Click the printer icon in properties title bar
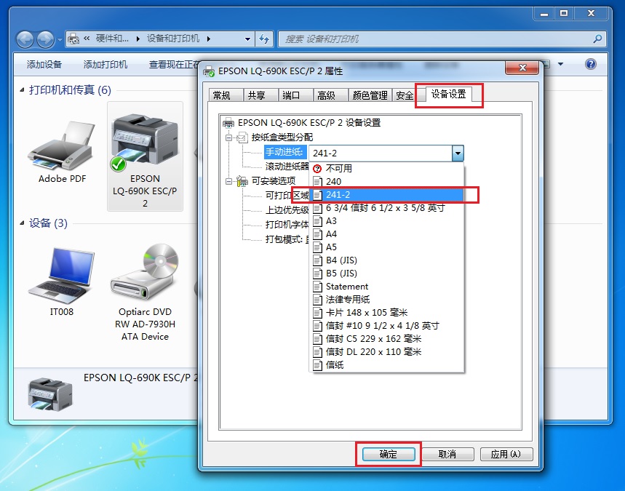Image resolution: width=625 pixels, height=491 pixels. (x=209, y=72)
